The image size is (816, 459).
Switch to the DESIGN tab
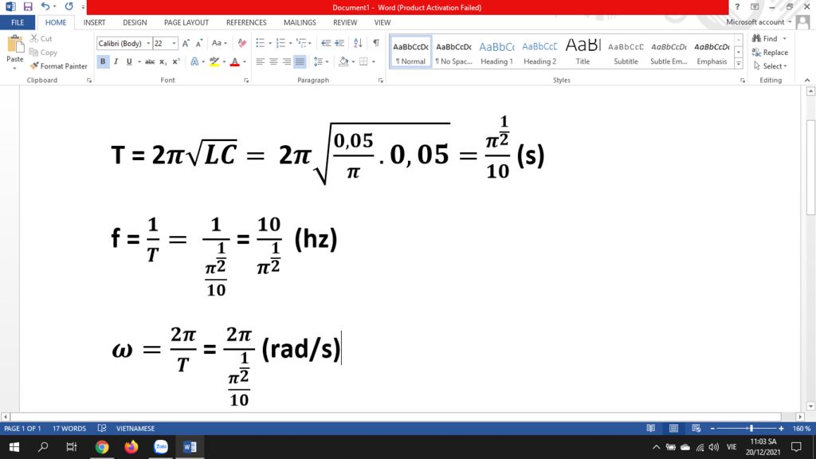[x=135, y=22]
